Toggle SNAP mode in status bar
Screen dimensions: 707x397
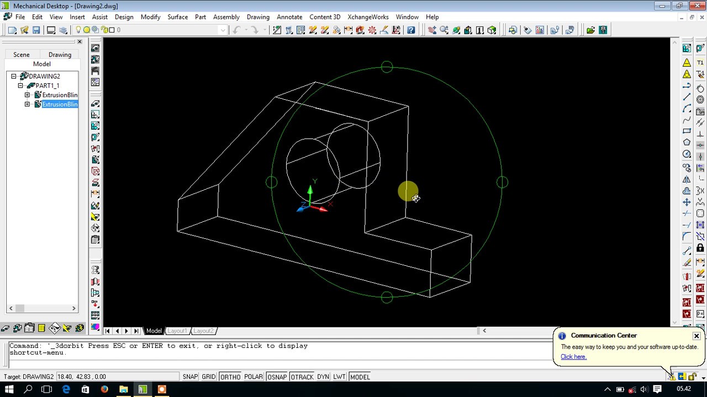(190, 377)
